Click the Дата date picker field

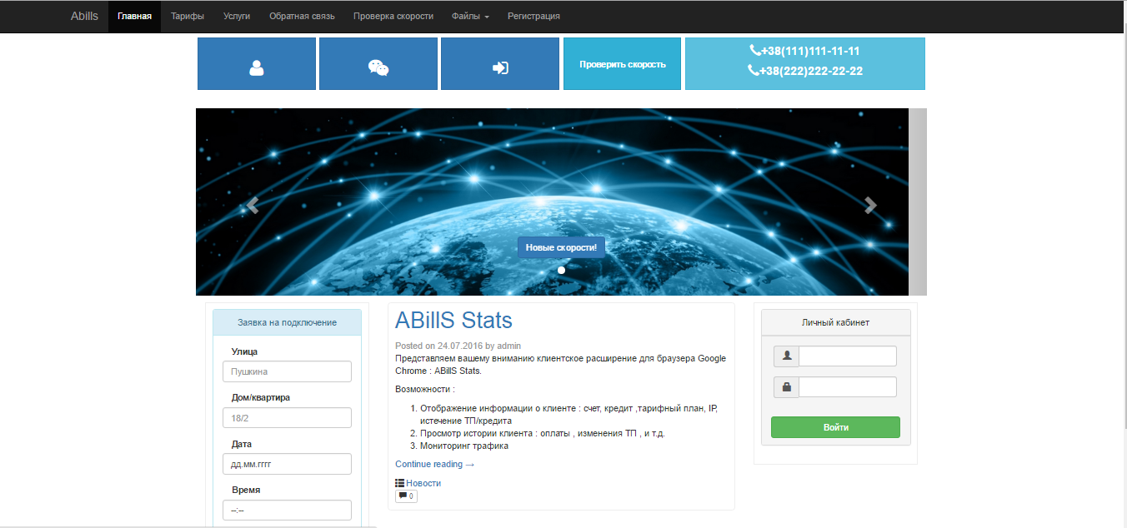[287, 464]
